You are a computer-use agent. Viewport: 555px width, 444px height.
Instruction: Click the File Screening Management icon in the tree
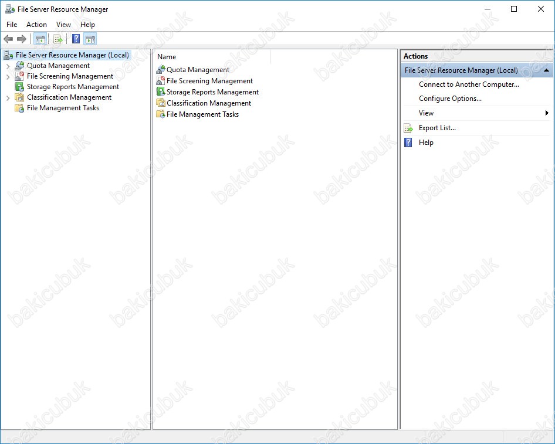pos(19,76)
